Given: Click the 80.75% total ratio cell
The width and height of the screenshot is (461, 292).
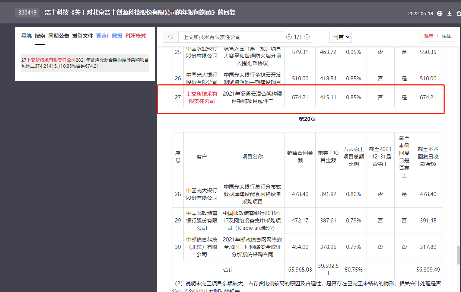Looking at the screenshot, I should (353, 270).
